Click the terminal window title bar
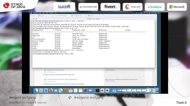Image resolution: width=190 pixels, height=106 pixels. pos(94,19)
